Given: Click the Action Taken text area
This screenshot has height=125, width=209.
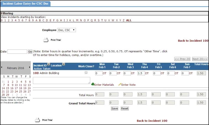Looking at the screenshot, I should [x=62, y=80].
